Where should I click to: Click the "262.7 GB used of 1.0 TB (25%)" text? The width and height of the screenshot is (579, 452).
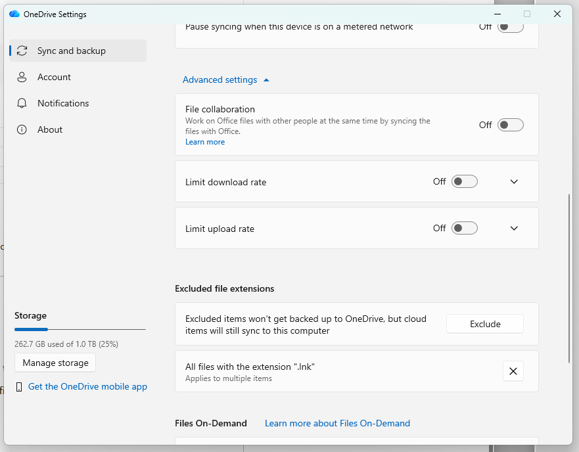pos(66,344)
